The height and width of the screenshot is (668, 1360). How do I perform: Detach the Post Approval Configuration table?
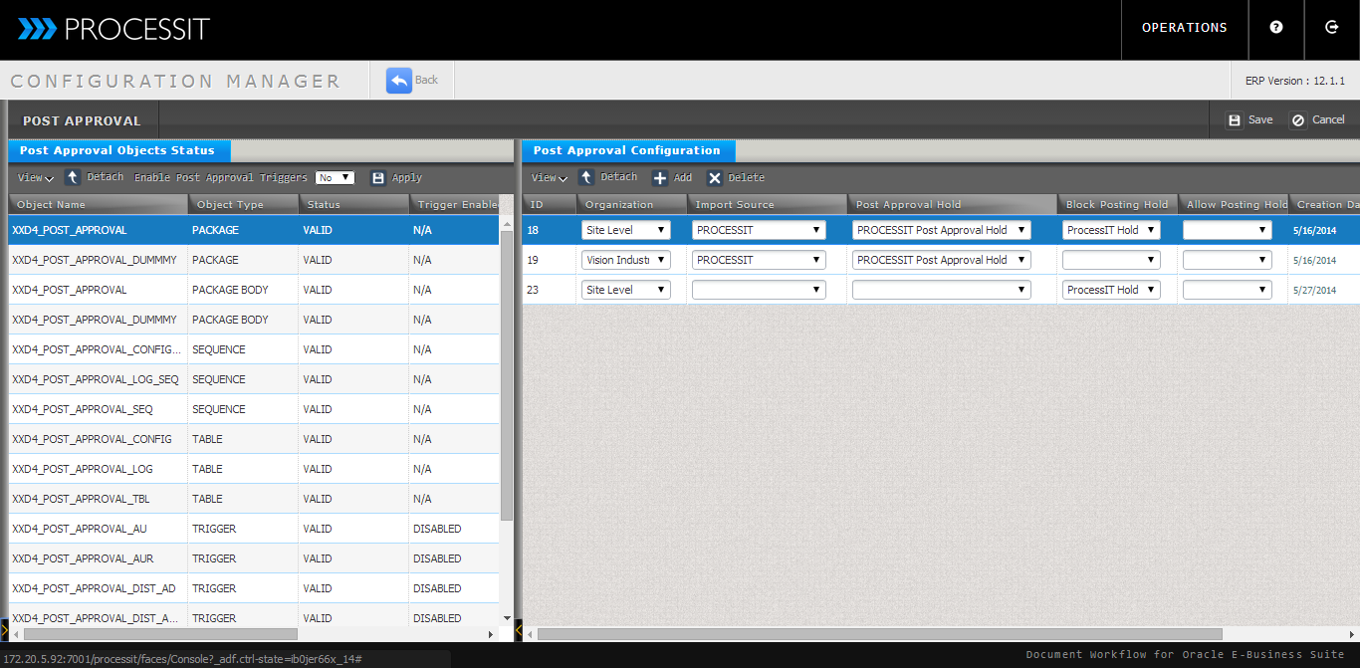586,177
